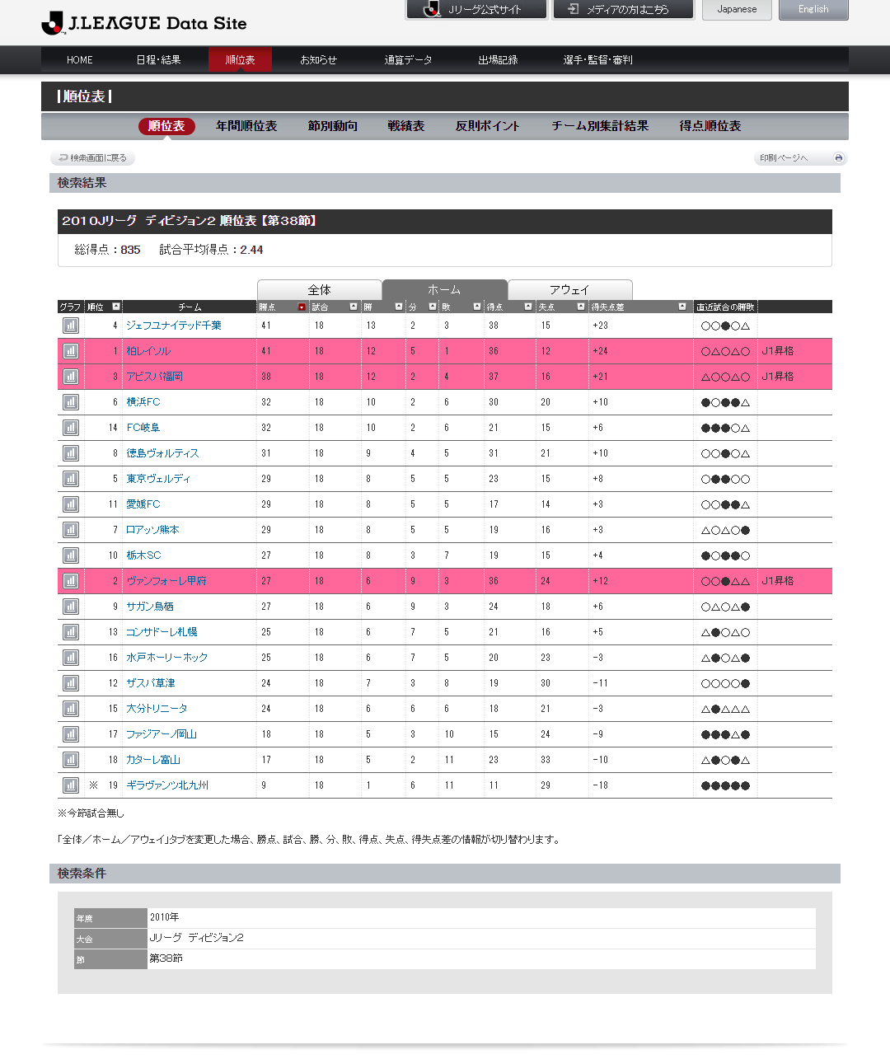Open 日程・結果 in main navigation
The width and height of the screenshot is (890, 1059).
pyautogui.click(x=158, y=60)
